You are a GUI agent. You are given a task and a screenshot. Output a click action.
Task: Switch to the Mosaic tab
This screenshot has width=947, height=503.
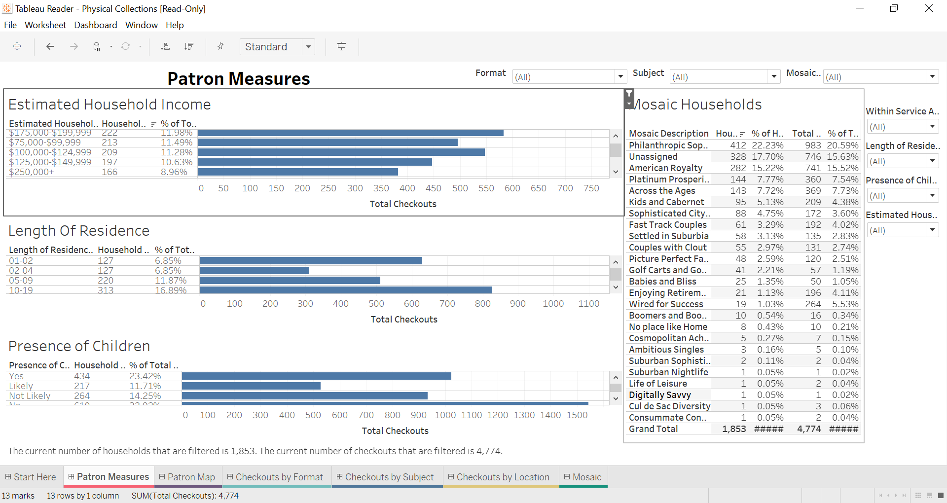click(583, 477)
